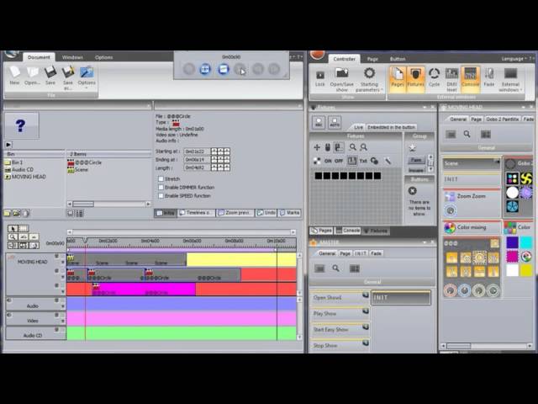538x404 pixels.
Task: Open the Zoom preview tab
Action: 235,213
